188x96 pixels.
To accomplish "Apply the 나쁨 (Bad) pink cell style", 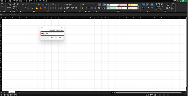I will tap(122, 5).
